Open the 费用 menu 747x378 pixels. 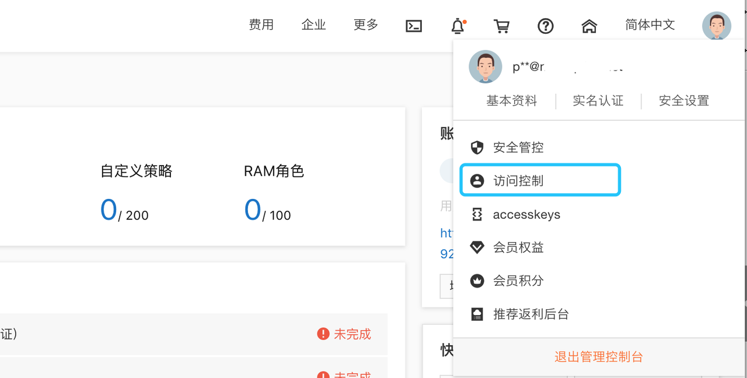pyautogui.click(x=261, y=24)
